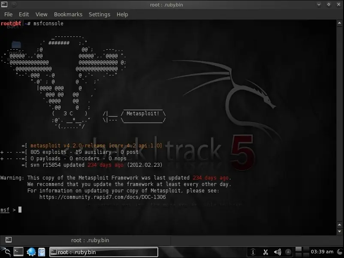The height and width of the screenshot is (258, 344).
Task: Click the 'We recommend that you update' line
Action: tap(129, 184)
